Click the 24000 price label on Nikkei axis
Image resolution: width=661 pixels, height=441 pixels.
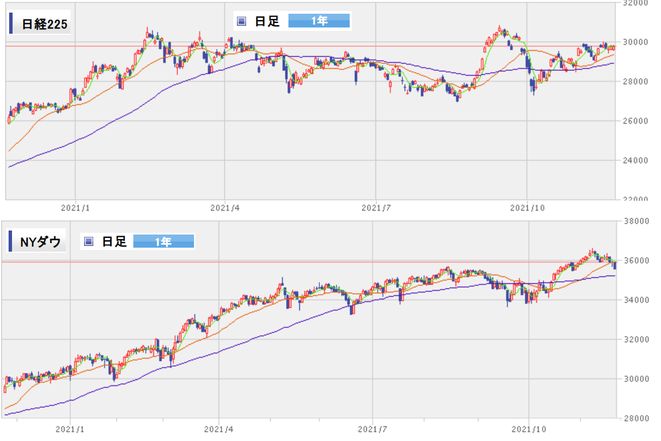636,160
